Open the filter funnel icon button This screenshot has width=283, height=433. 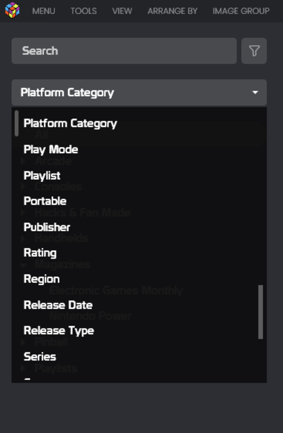(x=254, y=51)
